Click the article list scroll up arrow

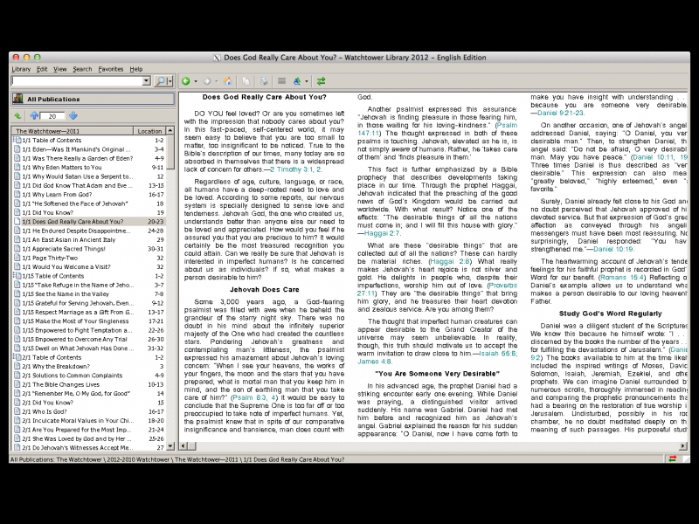click(170, 130)
